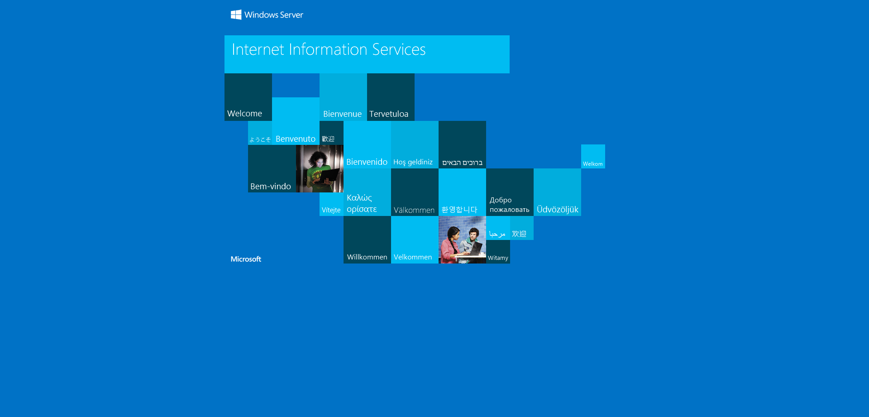Click the Internet Information Services banner
This screenshot has width=869, height=417.
tap(367, 54)
